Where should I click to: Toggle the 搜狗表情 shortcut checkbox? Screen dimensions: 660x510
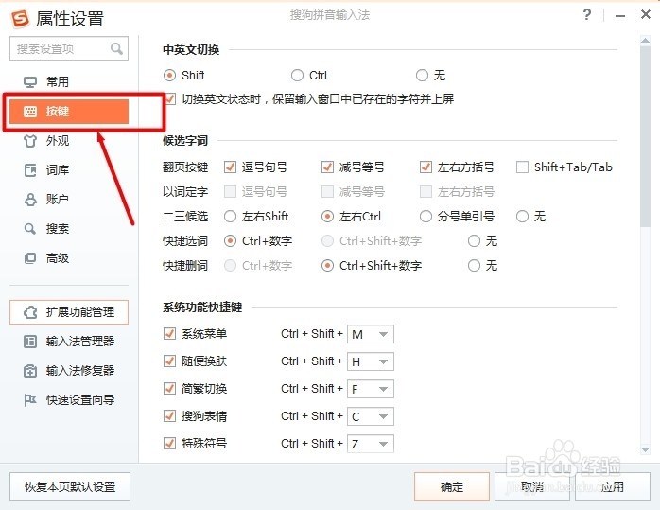pyautogui.click(x=169, y=415)
